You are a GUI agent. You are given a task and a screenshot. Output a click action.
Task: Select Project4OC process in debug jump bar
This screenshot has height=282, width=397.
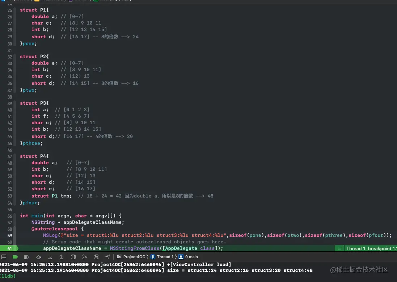coord(131,257)
